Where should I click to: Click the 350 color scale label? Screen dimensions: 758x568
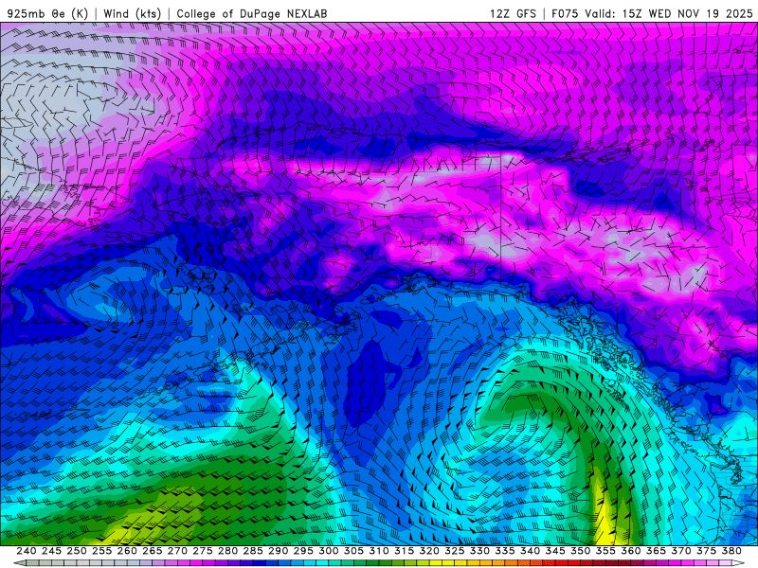[580, 551]
